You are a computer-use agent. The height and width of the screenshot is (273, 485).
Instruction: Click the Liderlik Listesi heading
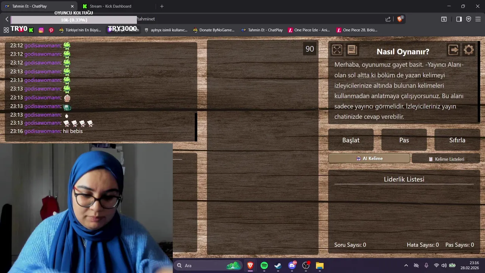404,179
